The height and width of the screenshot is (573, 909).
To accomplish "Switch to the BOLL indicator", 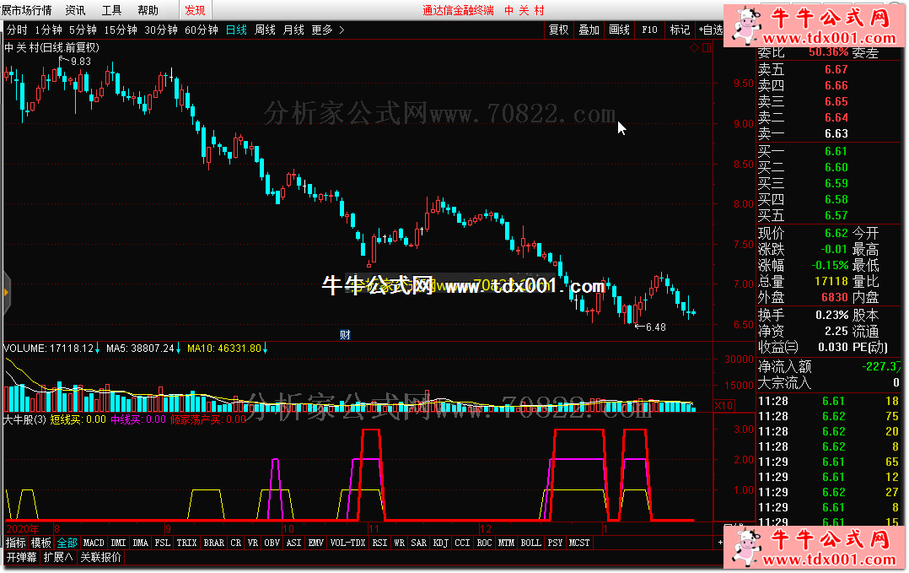I will tap(530, 543).
